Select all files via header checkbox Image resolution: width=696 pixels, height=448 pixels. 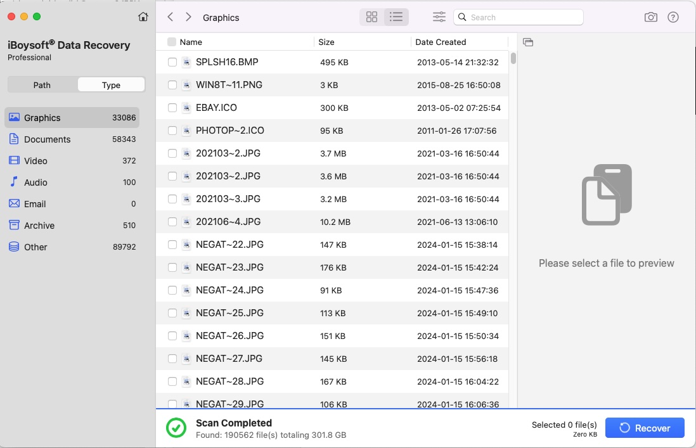(172, 42)
